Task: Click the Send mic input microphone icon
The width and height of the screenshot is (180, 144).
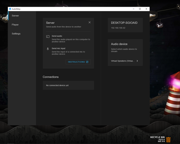Action: point(48,49)
